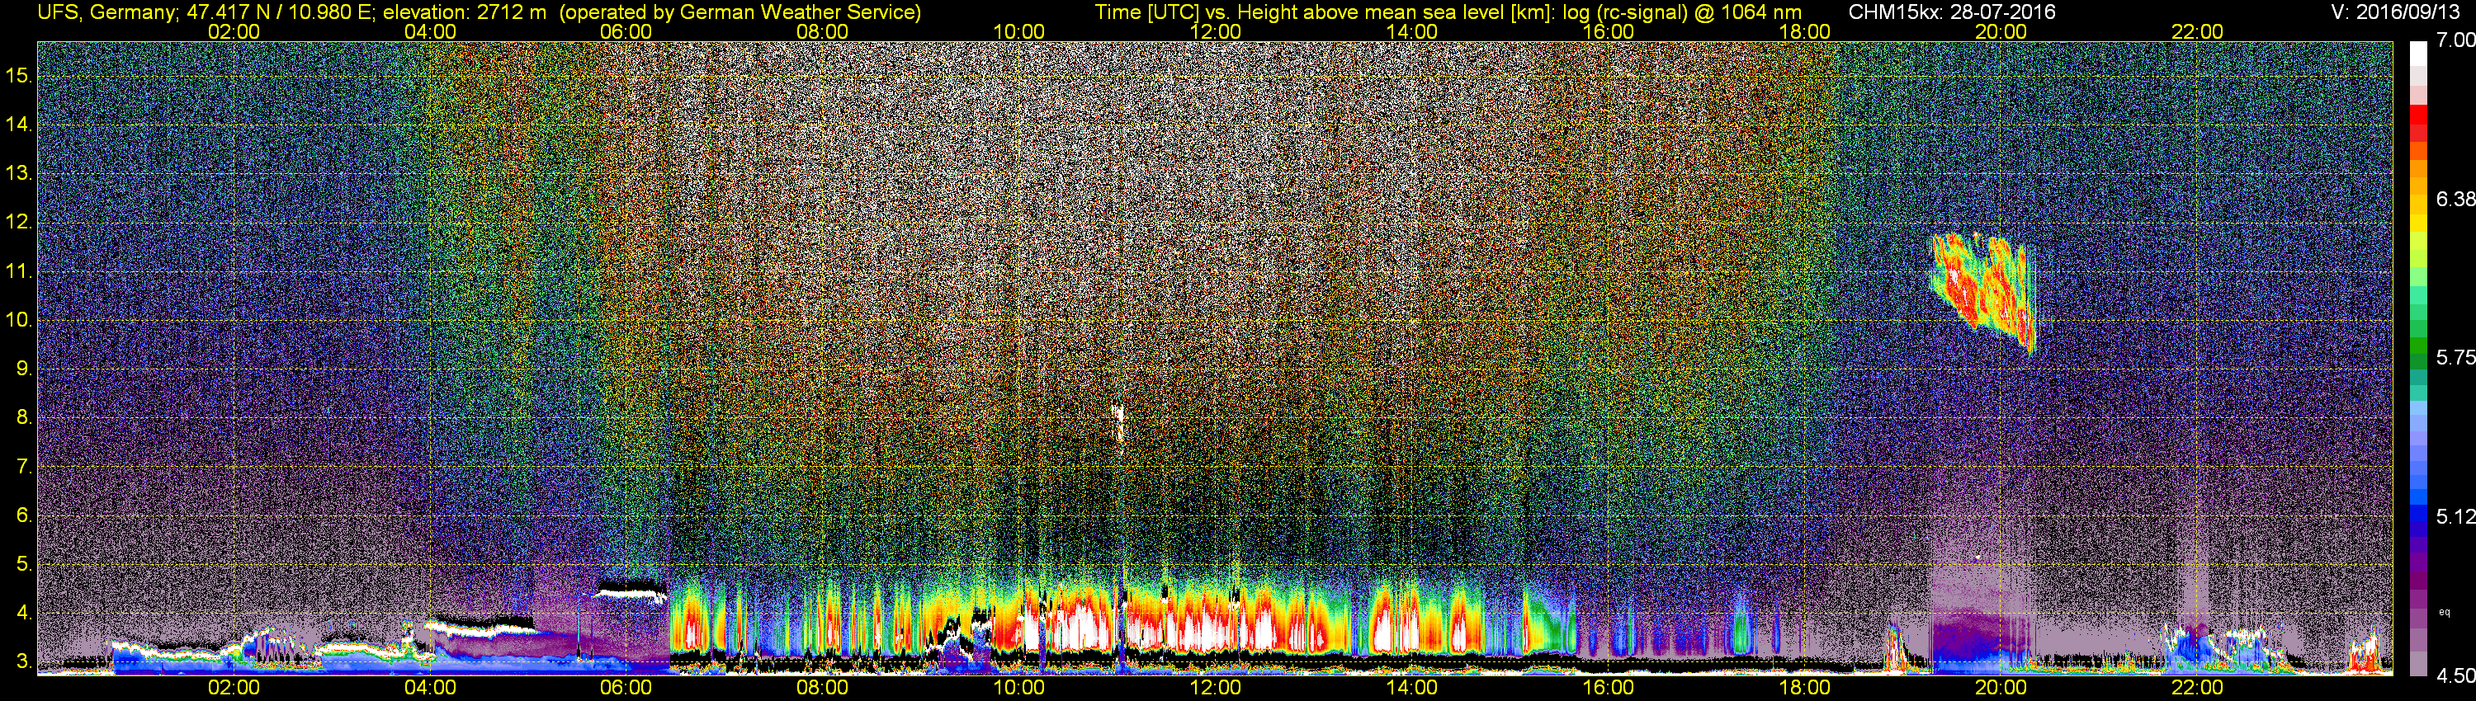The image size is (2476, 701).
Task: Click the "elevation: 2712 m" text
Action: click(x=464, y=12)
